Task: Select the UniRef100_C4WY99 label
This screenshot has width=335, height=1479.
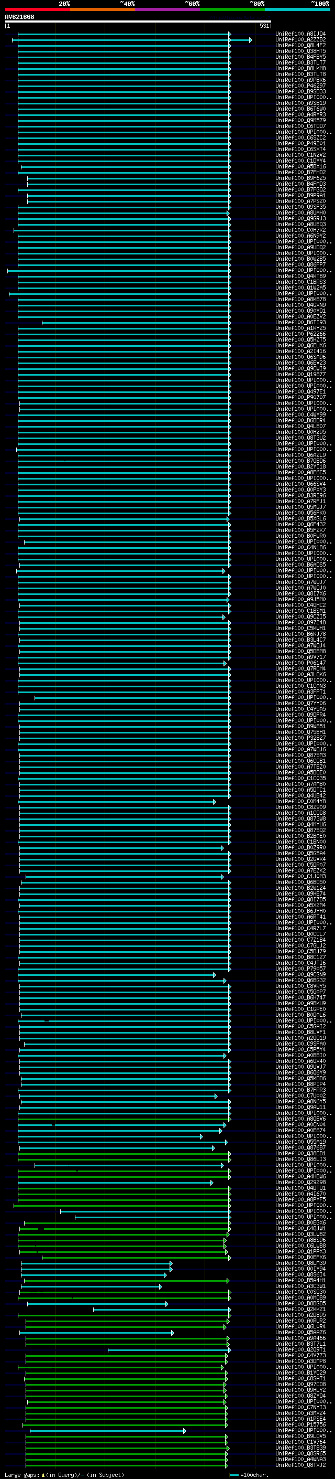Action: pos(300,414)
